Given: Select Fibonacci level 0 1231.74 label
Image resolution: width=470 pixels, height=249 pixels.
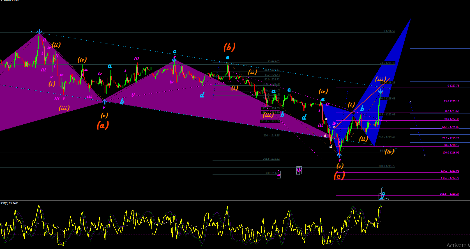Looking at the screenshot, I should point(274,61).
